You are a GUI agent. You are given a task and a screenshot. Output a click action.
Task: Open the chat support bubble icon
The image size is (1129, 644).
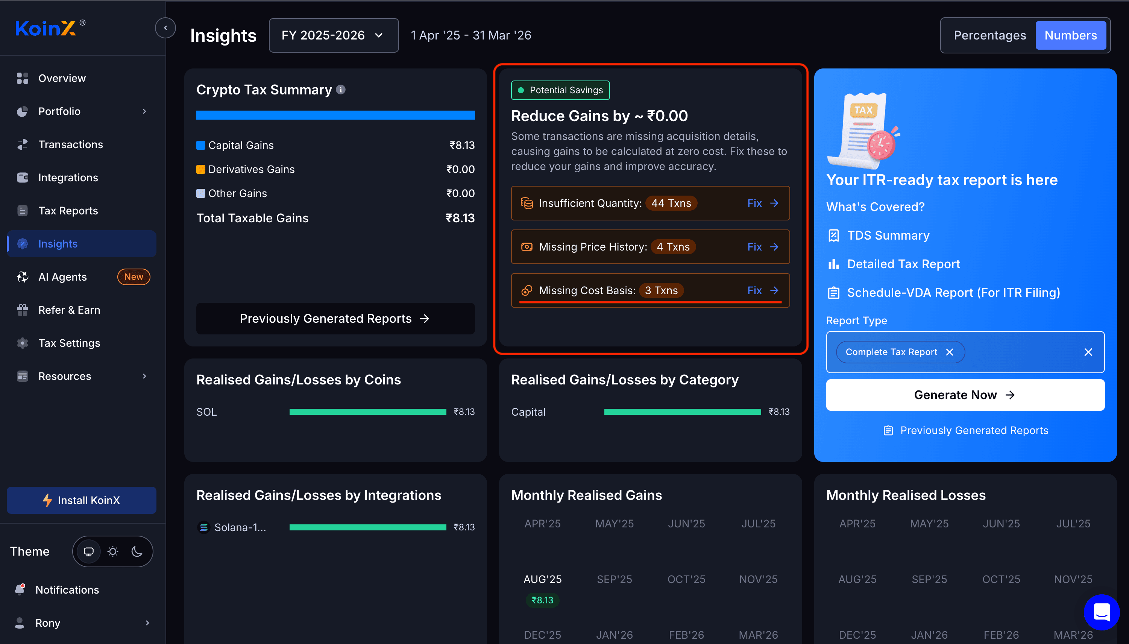point(1101,612)
